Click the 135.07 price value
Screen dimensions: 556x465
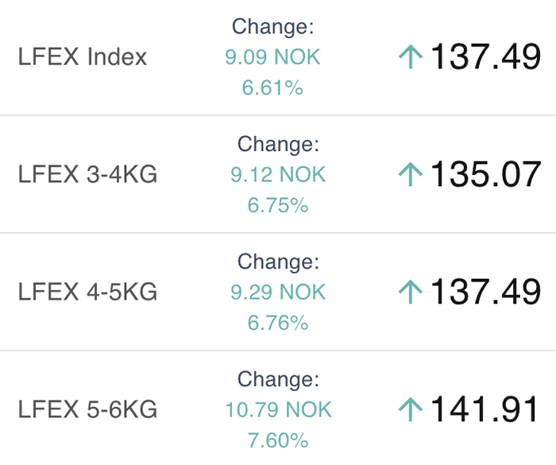[x=485, y=175]
